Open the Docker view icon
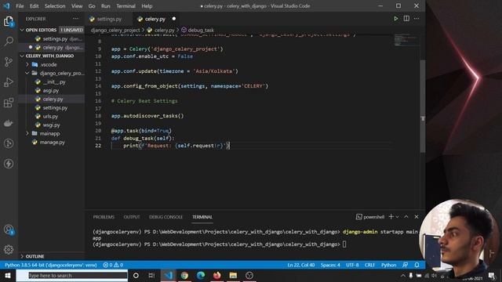Screen dimensions: 502x282 point(9,123)
